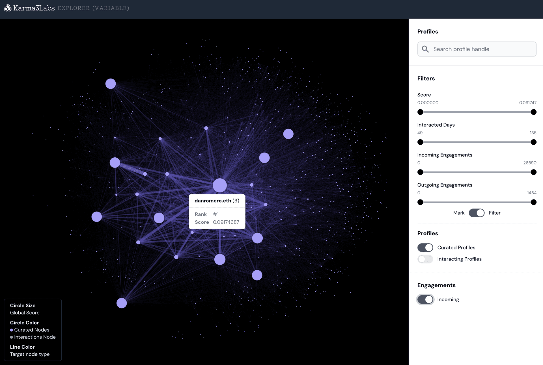Turn off Incoming engagements toggle

pos(425,299)
